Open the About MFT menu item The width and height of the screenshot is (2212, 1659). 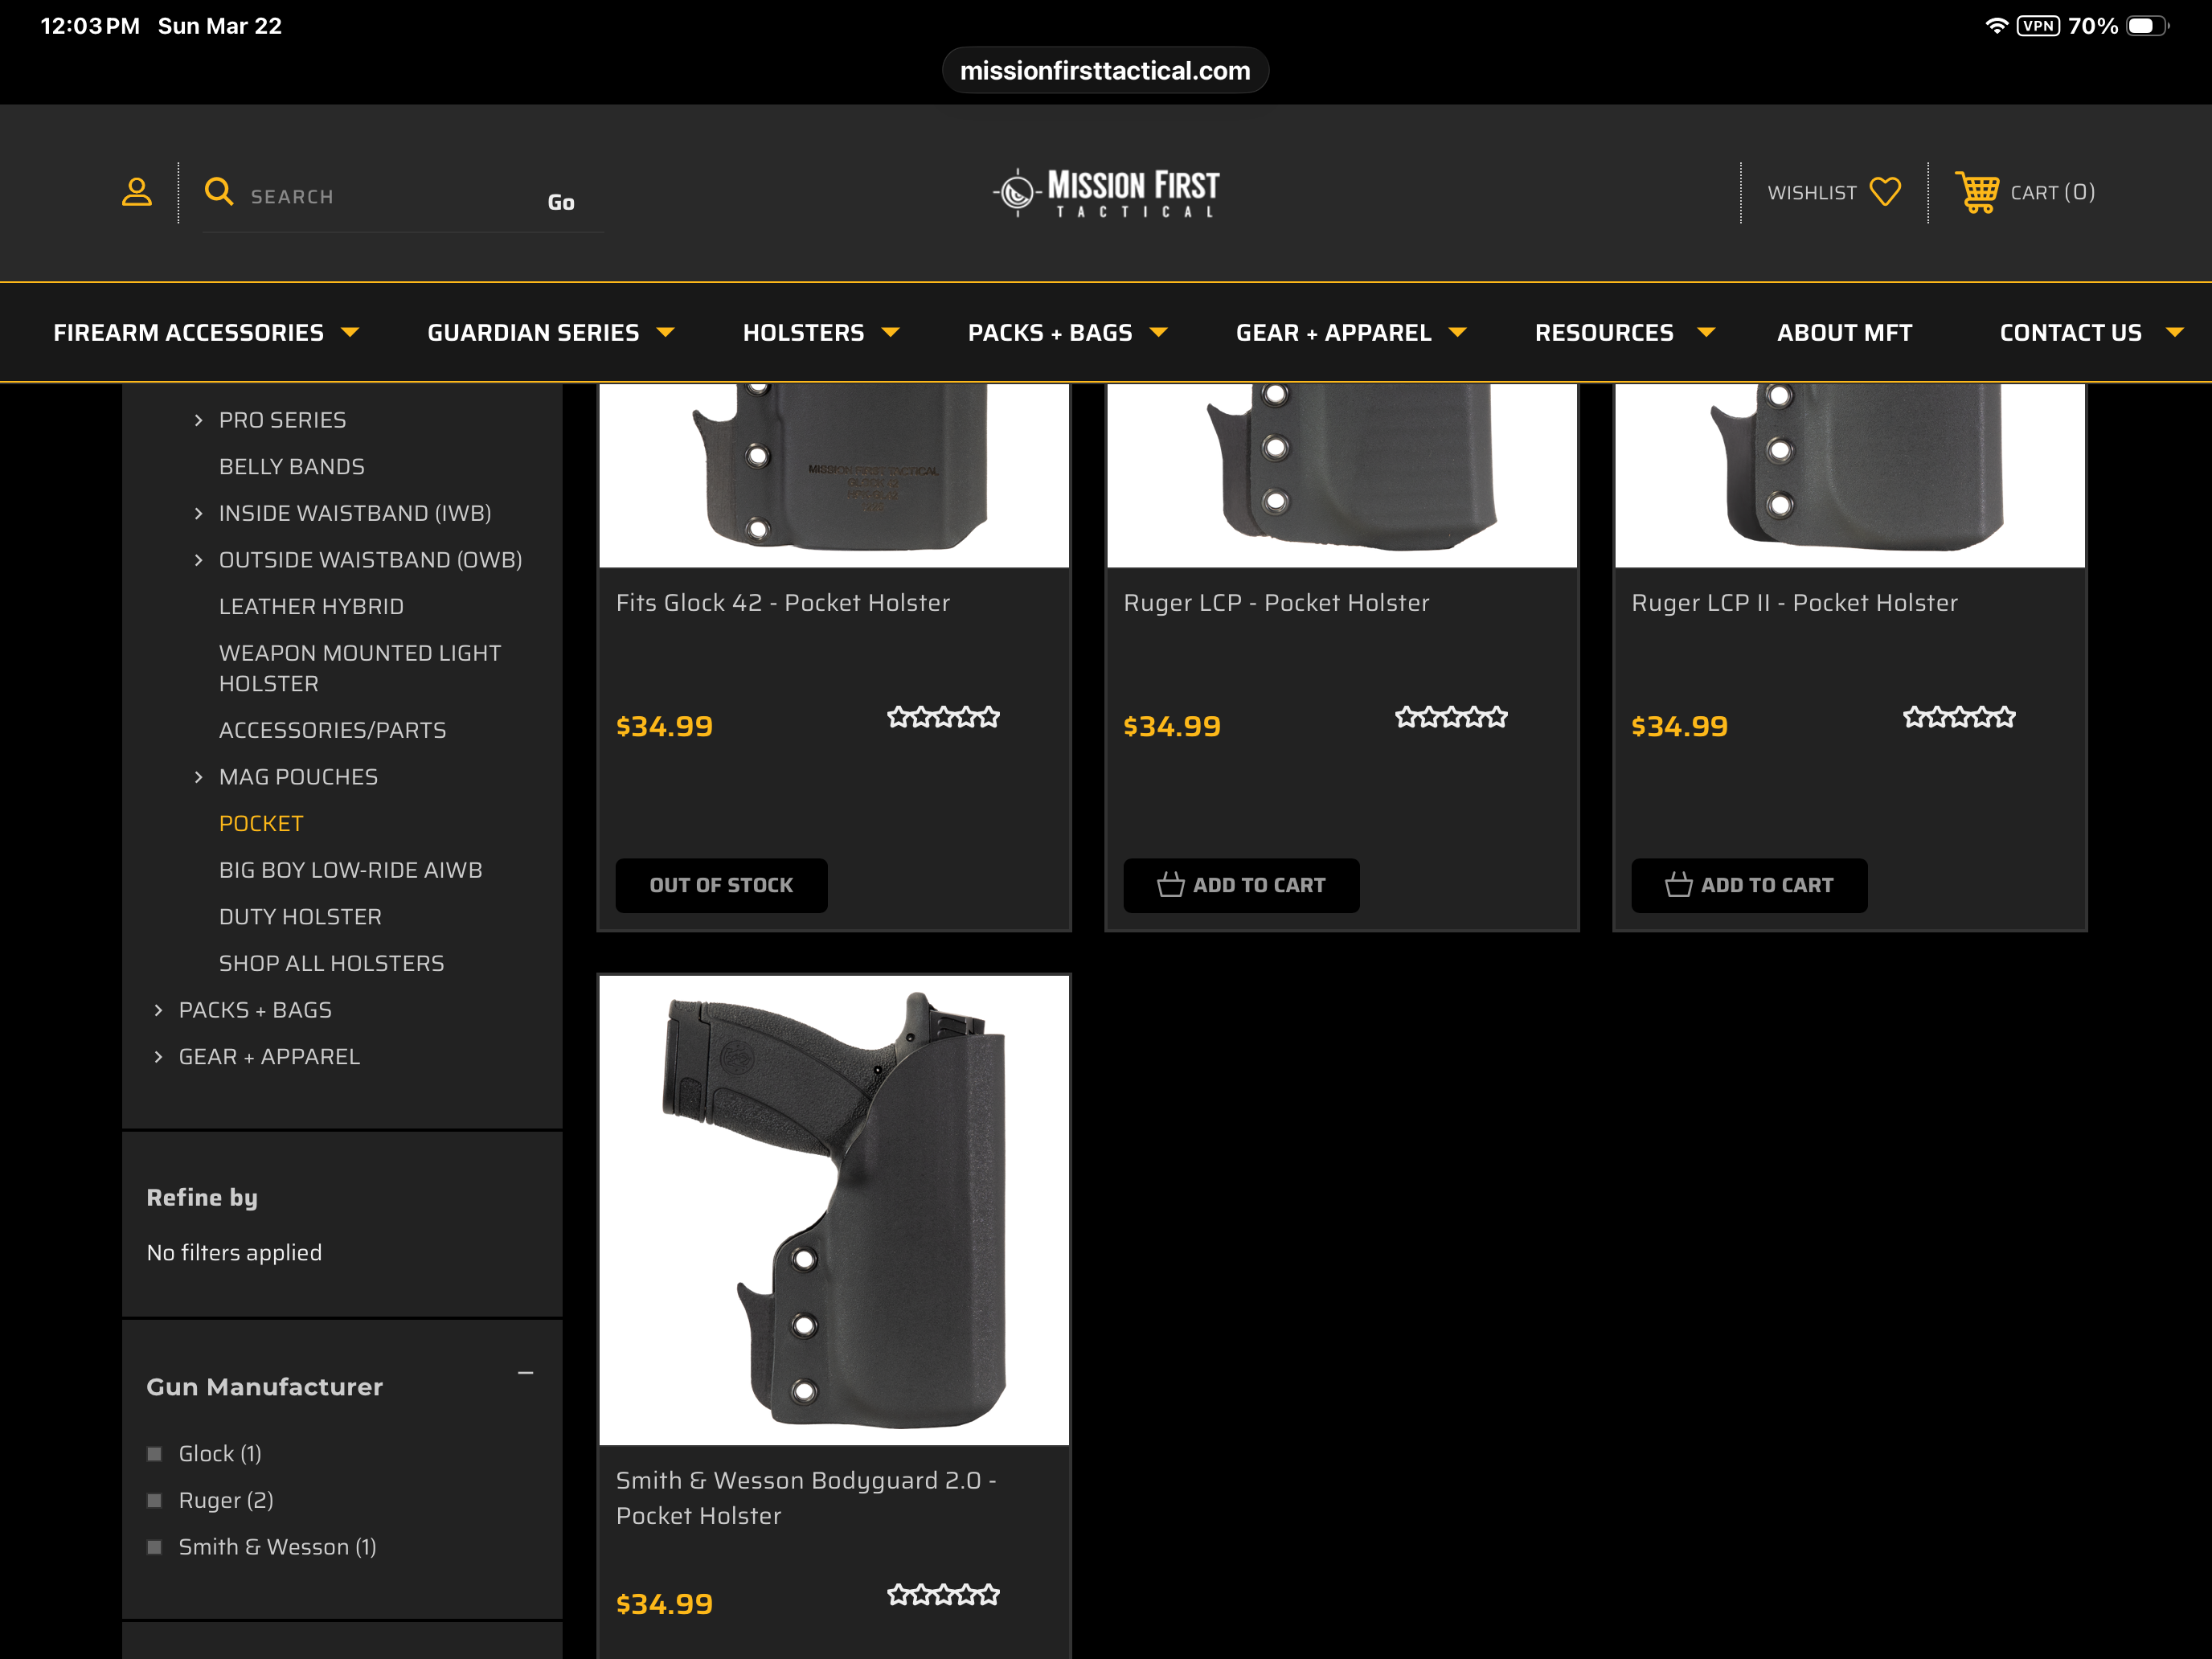(x=1844, y=333)
